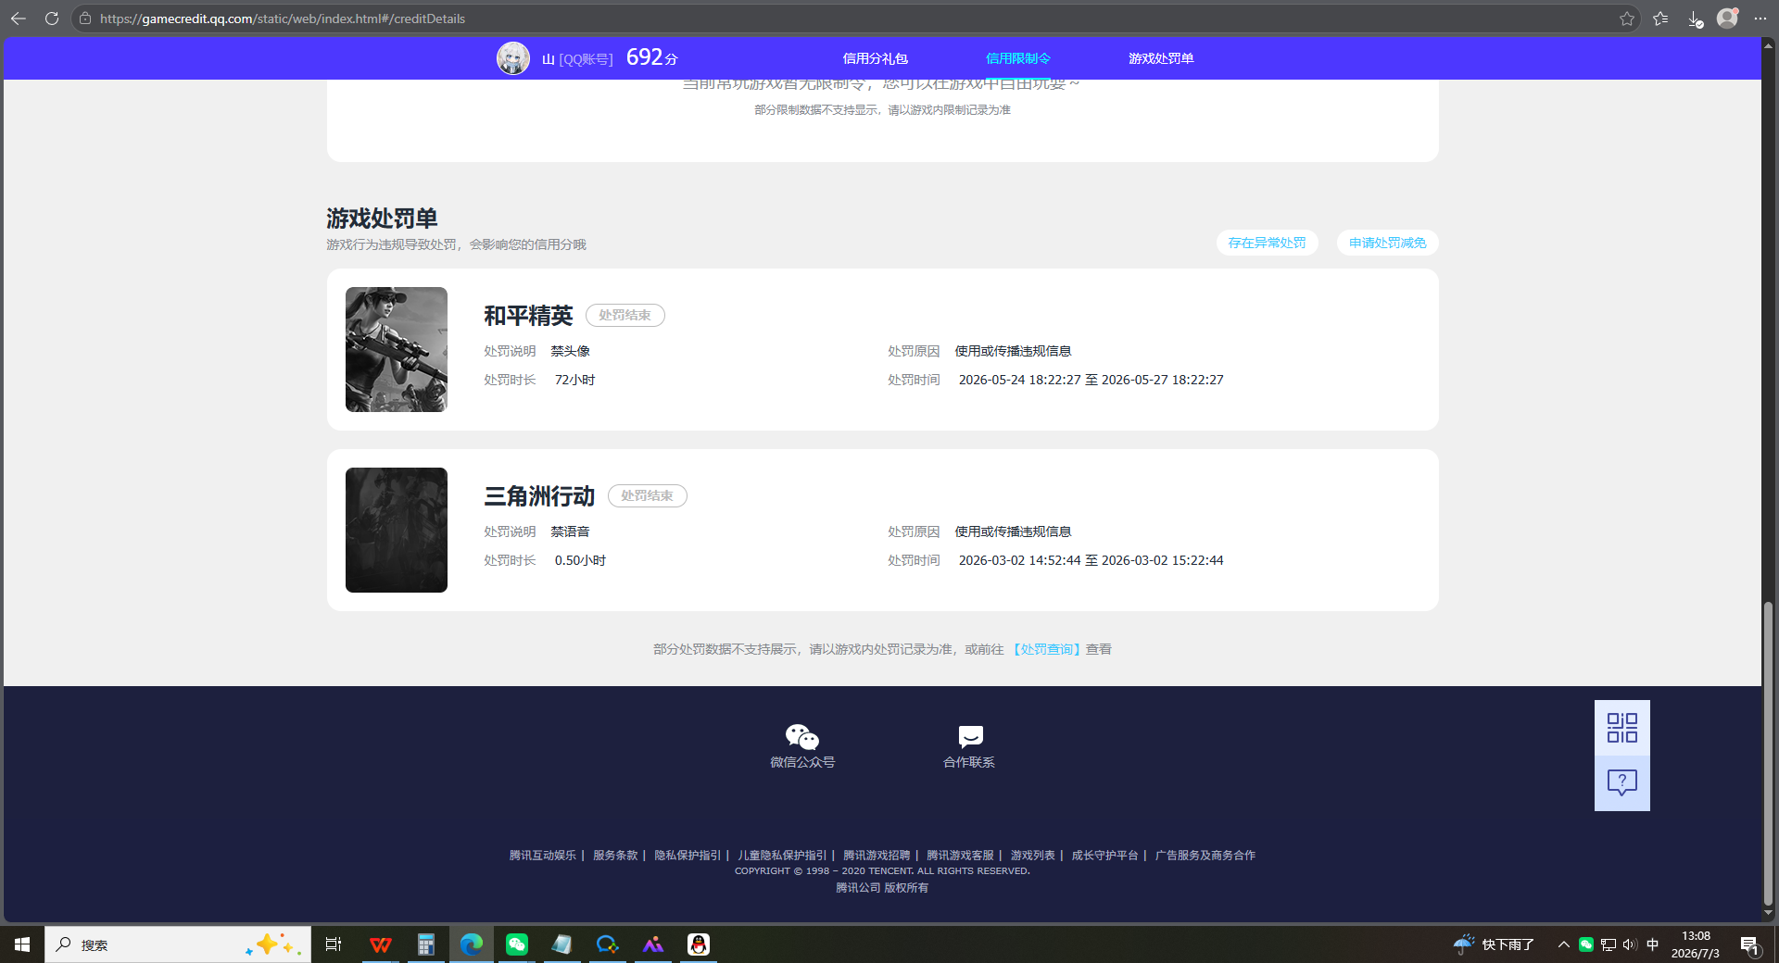
Task: Open the Calculator taskbar icon
Action: tap(426, 944)
